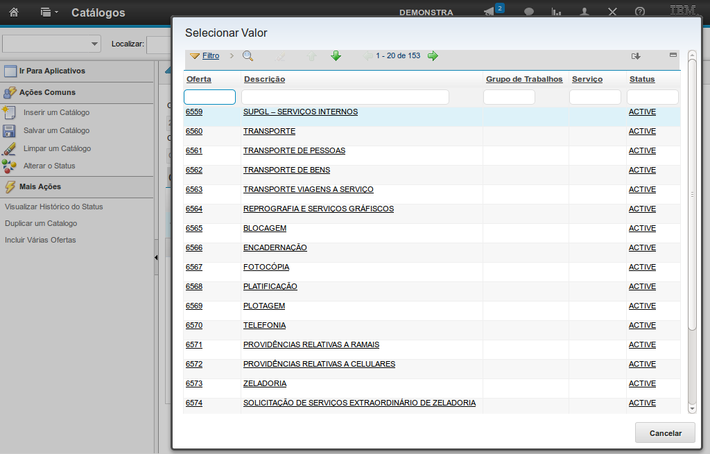Click the search magnifier icon in dialog toolbar

[248, 56]
